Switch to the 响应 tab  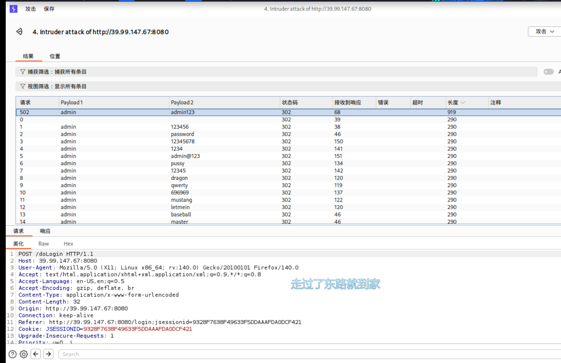pos(45,231)
